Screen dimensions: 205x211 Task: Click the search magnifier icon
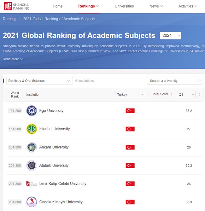(x=199, y=81)
